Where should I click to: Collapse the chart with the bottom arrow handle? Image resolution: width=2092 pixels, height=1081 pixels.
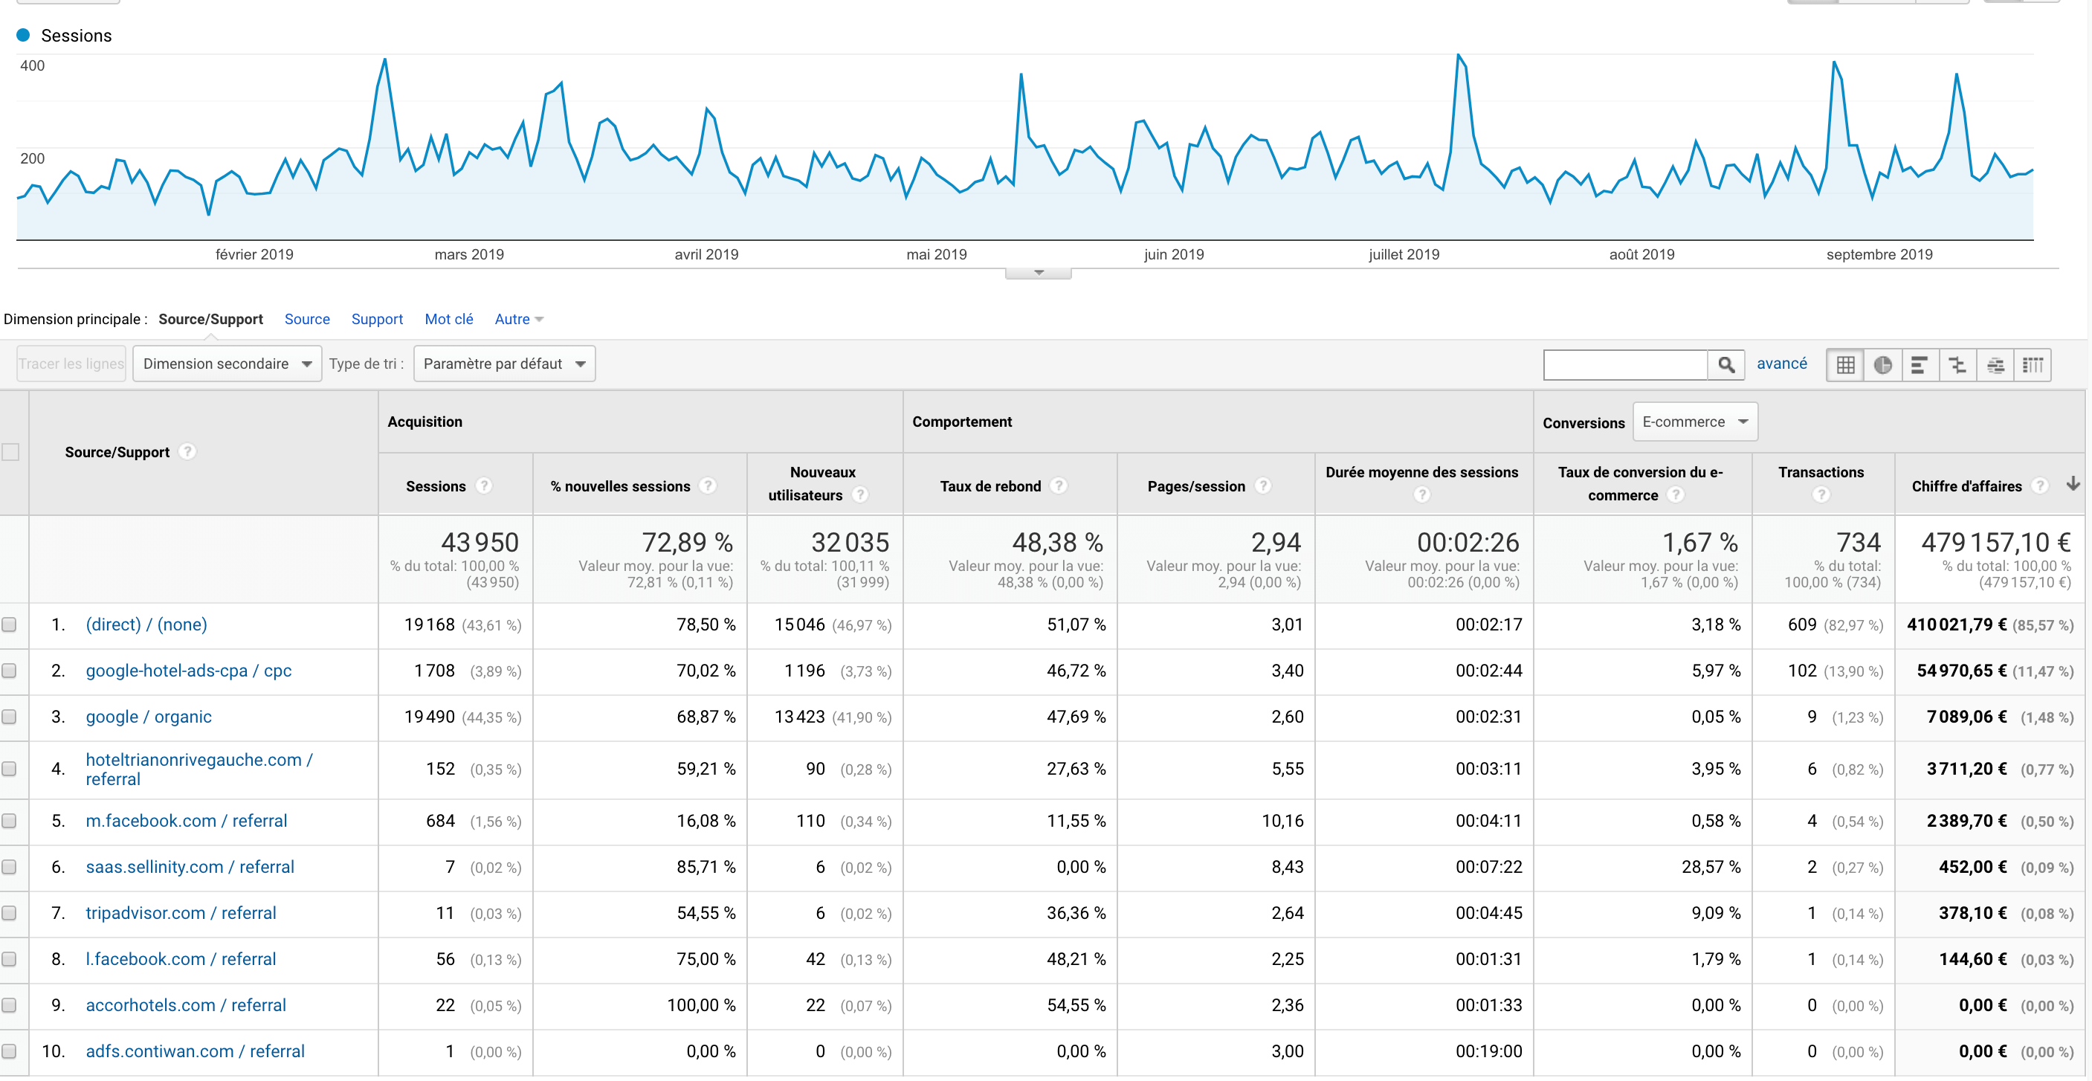(1038, 273)
